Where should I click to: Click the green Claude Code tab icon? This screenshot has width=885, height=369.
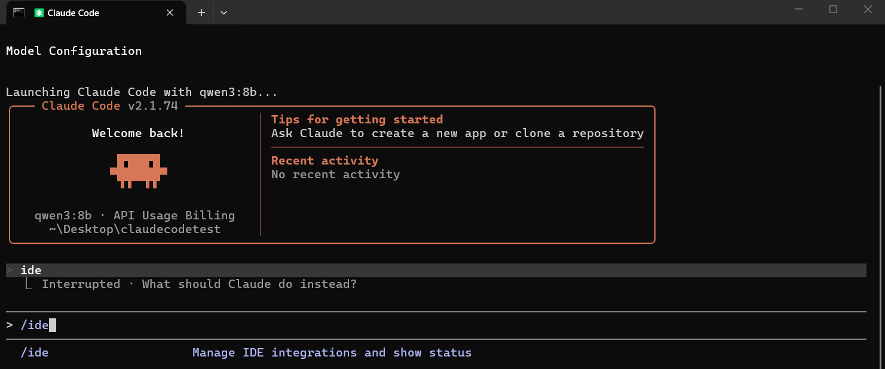coord(39,13)
